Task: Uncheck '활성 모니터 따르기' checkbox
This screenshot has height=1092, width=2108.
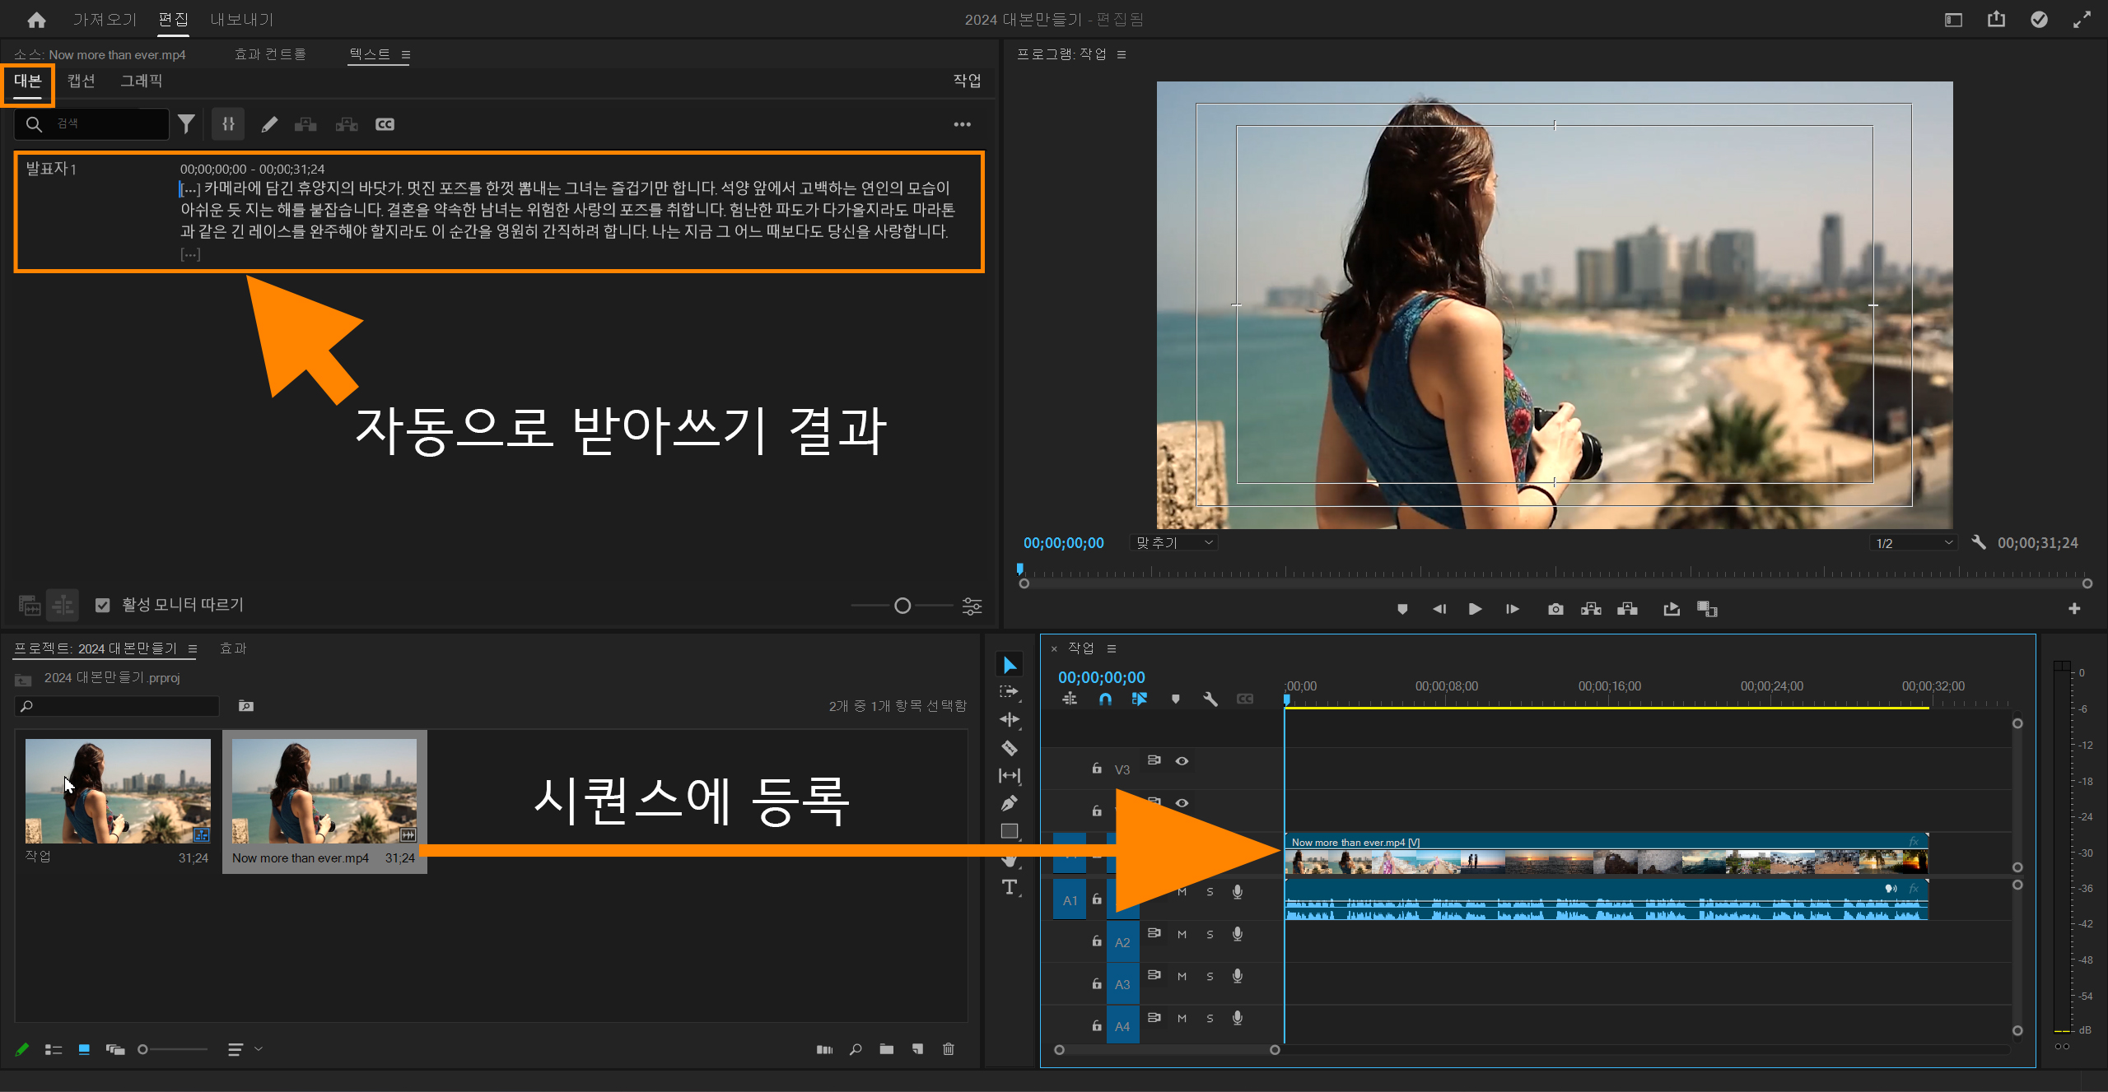Action: tap(103, 605)
